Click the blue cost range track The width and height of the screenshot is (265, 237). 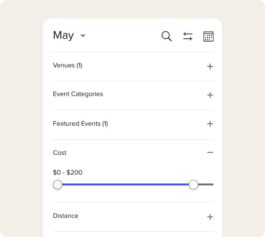125,184
